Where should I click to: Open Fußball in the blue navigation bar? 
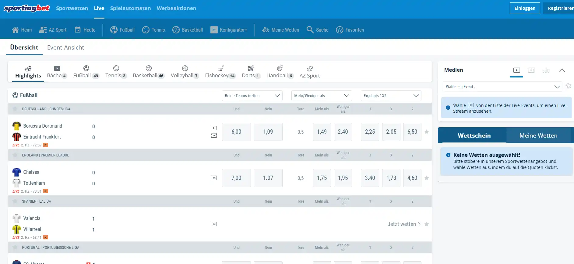(x=122, y=30)
